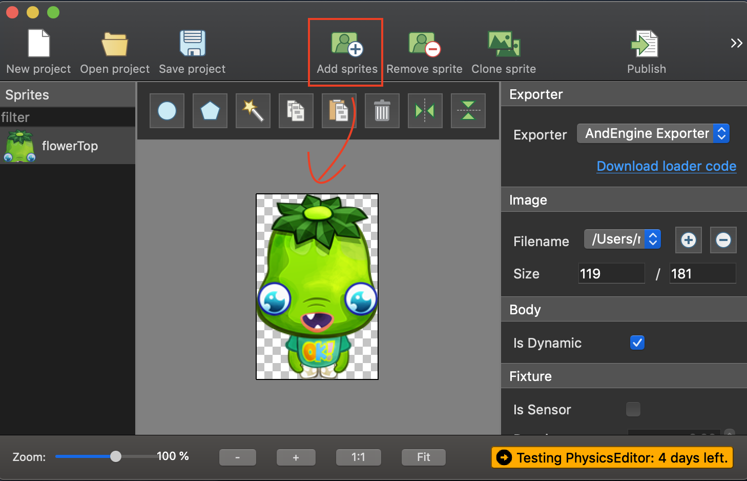Show more toolbar items via the chevron

coord(736,43)
